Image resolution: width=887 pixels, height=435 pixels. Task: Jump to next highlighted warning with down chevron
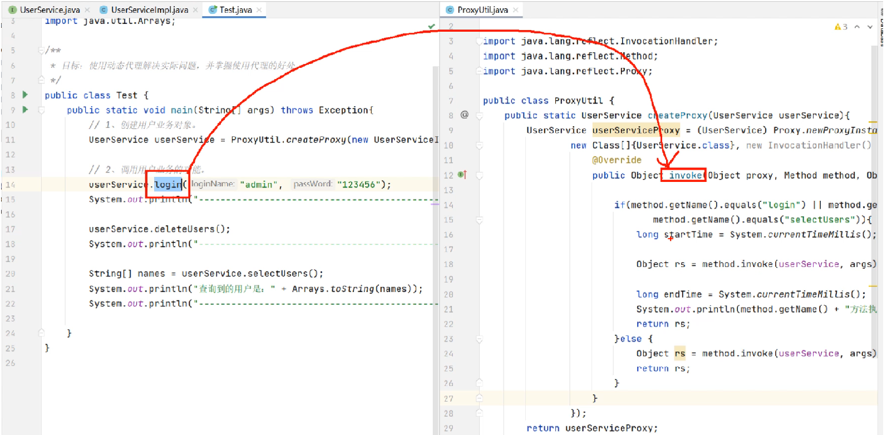pyautogui.click(x=870, y=27)
